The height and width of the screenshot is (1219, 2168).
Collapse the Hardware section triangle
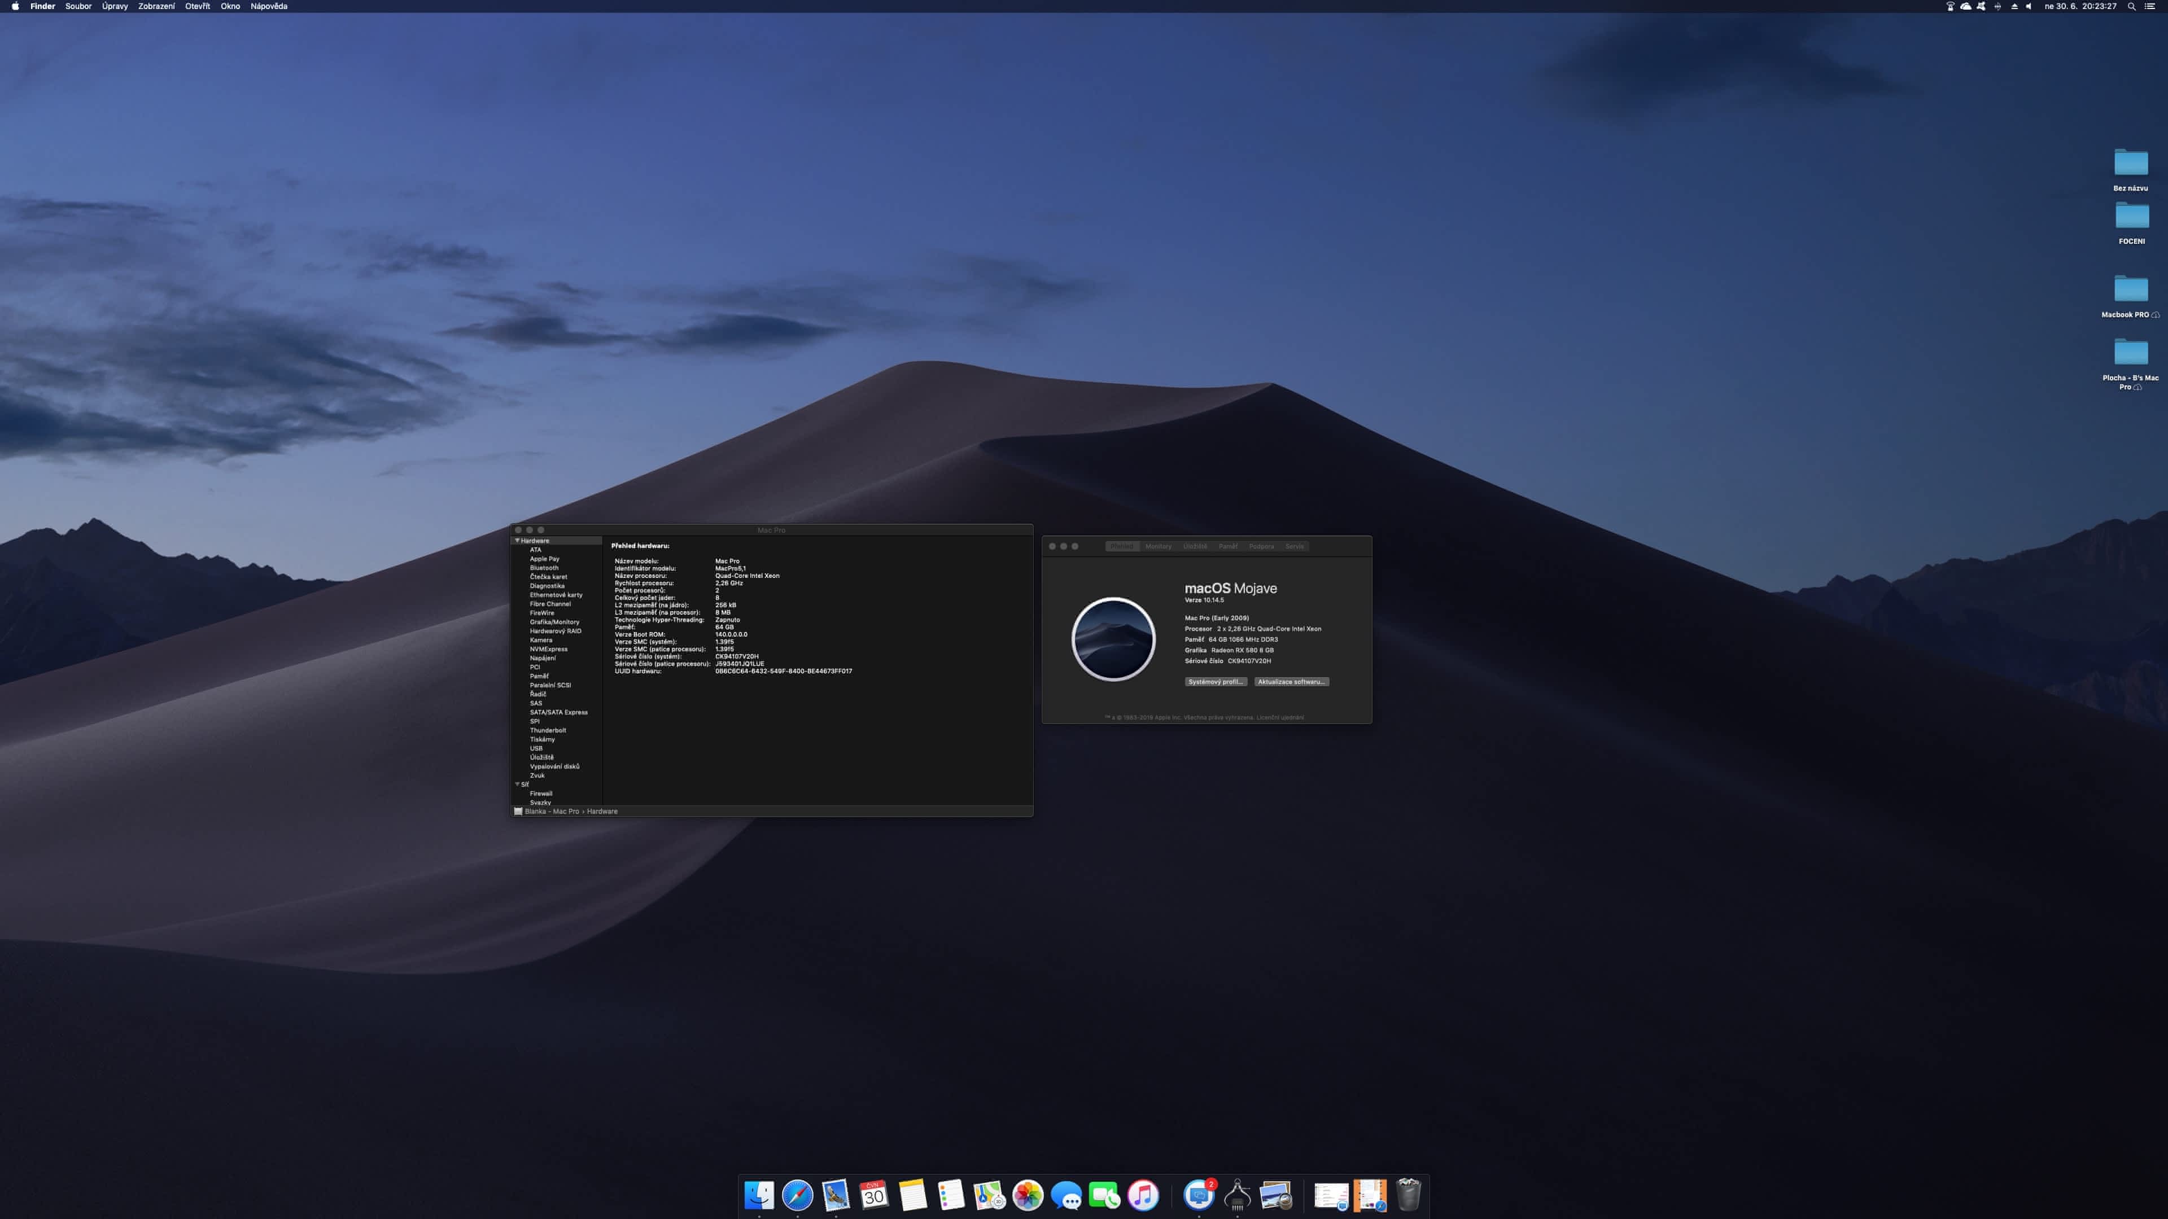517,540
